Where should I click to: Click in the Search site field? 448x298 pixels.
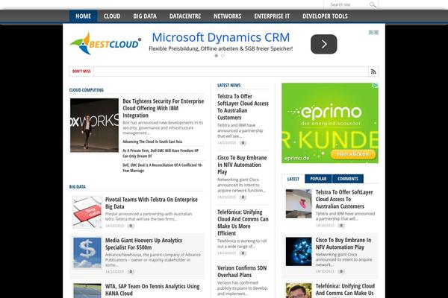347,4
